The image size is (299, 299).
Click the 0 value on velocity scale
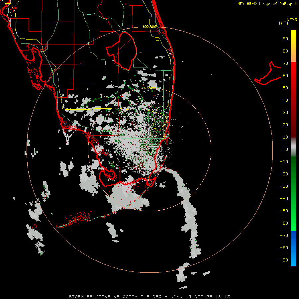pyautogui.click(x=287, y=149)
